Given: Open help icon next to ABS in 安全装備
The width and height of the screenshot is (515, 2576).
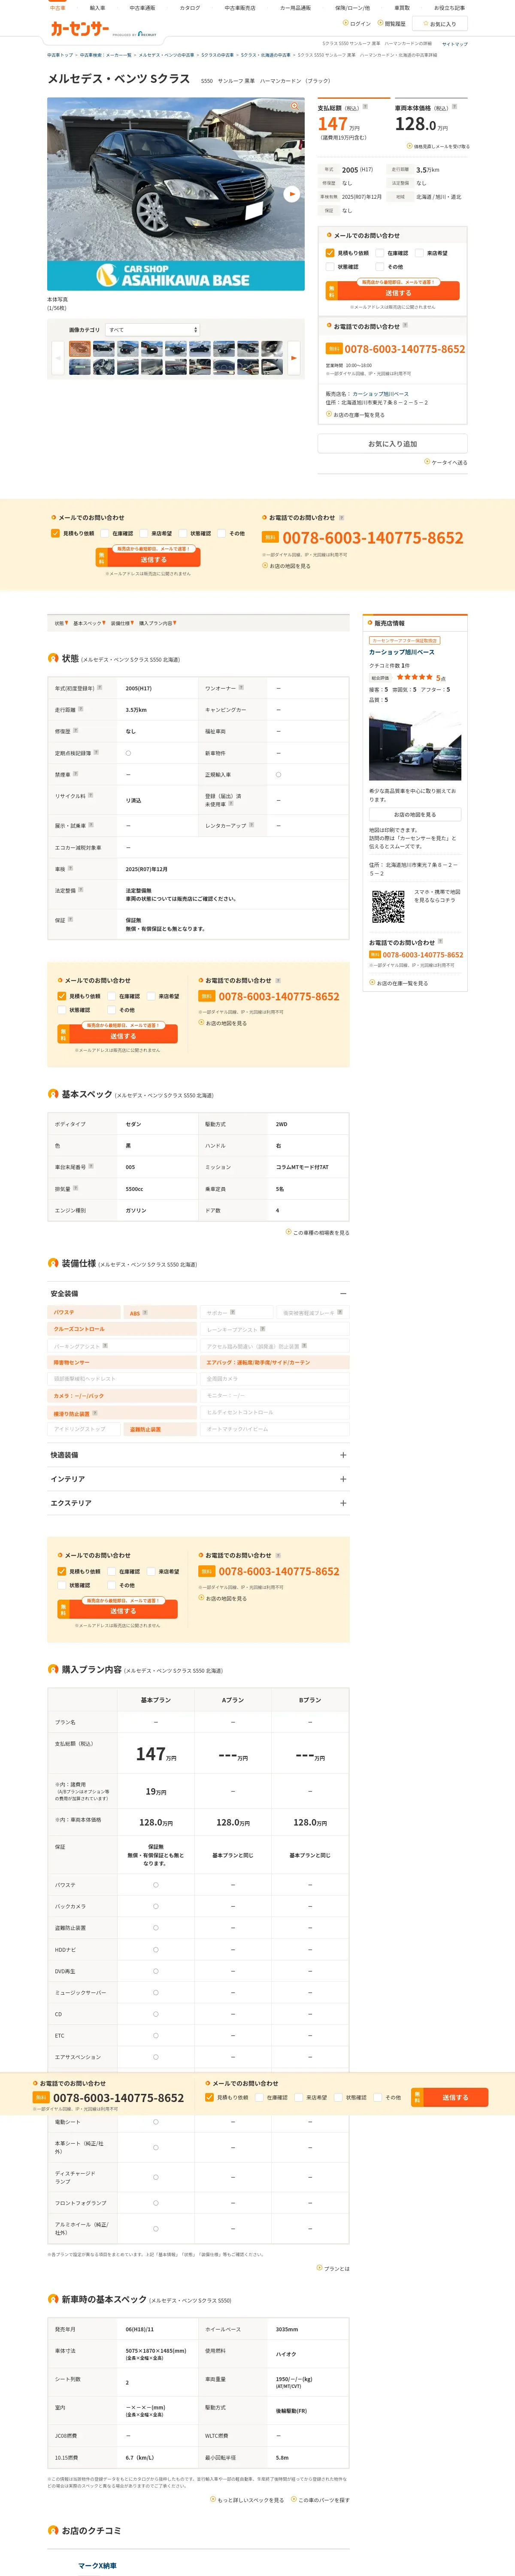Looking at the screenshot, I should pos(145,1312).
